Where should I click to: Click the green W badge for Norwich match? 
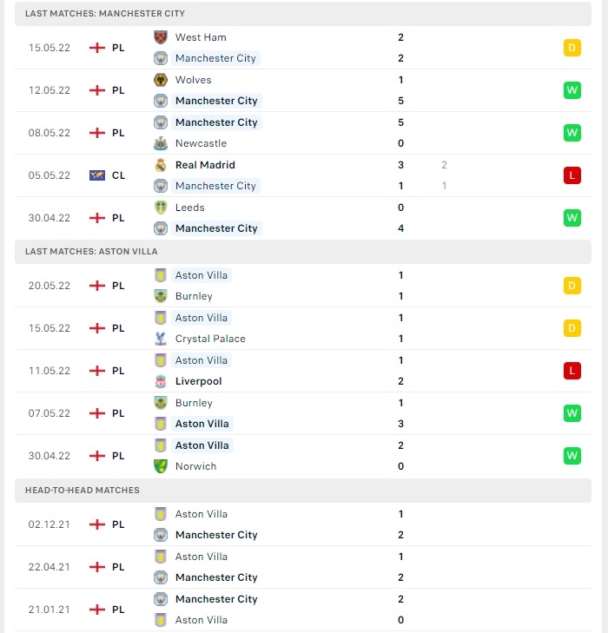(x=572, y=456)
